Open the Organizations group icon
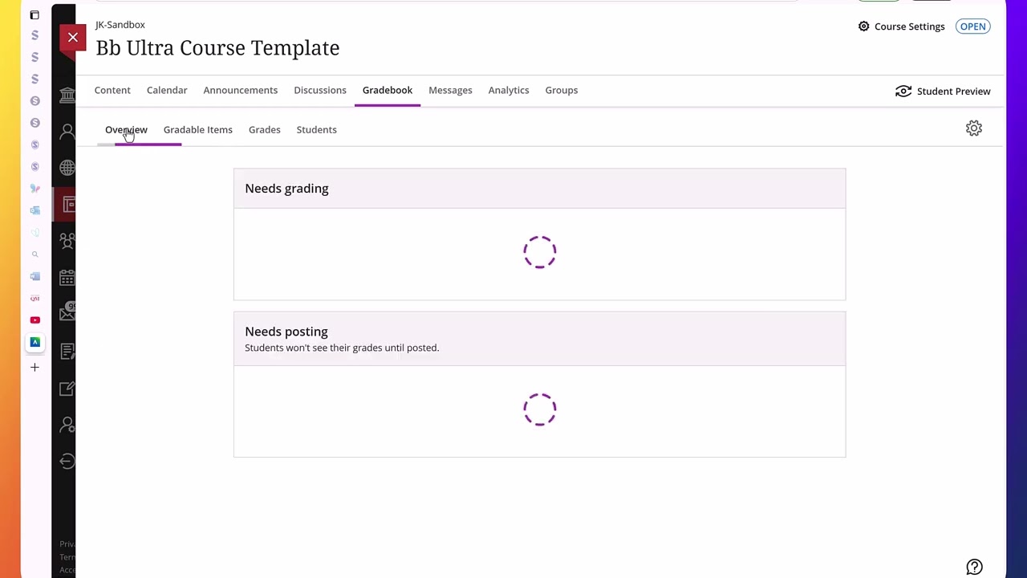Screen dimensions: 1027x578 pos(67,241)
